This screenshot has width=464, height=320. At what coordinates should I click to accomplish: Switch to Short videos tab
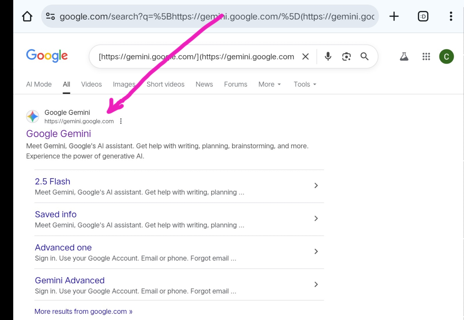(x=165, y=84)
